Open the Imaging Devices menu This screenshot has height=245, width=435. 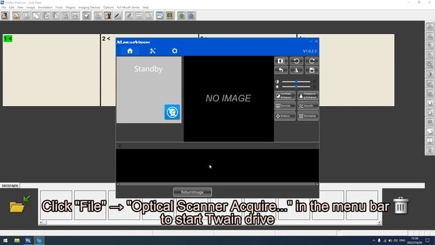[x=89, y=7]
